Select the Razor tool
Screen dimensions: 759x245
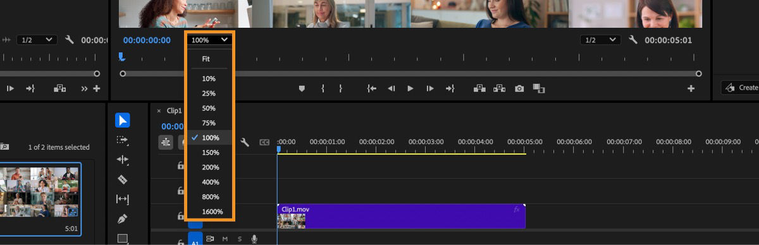click(123, 179)
